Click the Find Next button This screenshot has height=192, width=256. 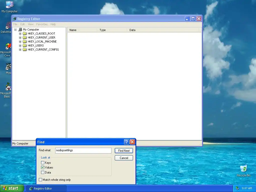[124, 151]
